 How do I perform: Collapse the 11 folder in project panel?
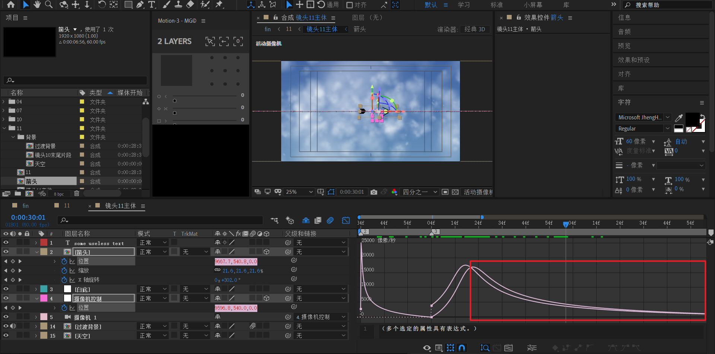click(x=4, y=128)
